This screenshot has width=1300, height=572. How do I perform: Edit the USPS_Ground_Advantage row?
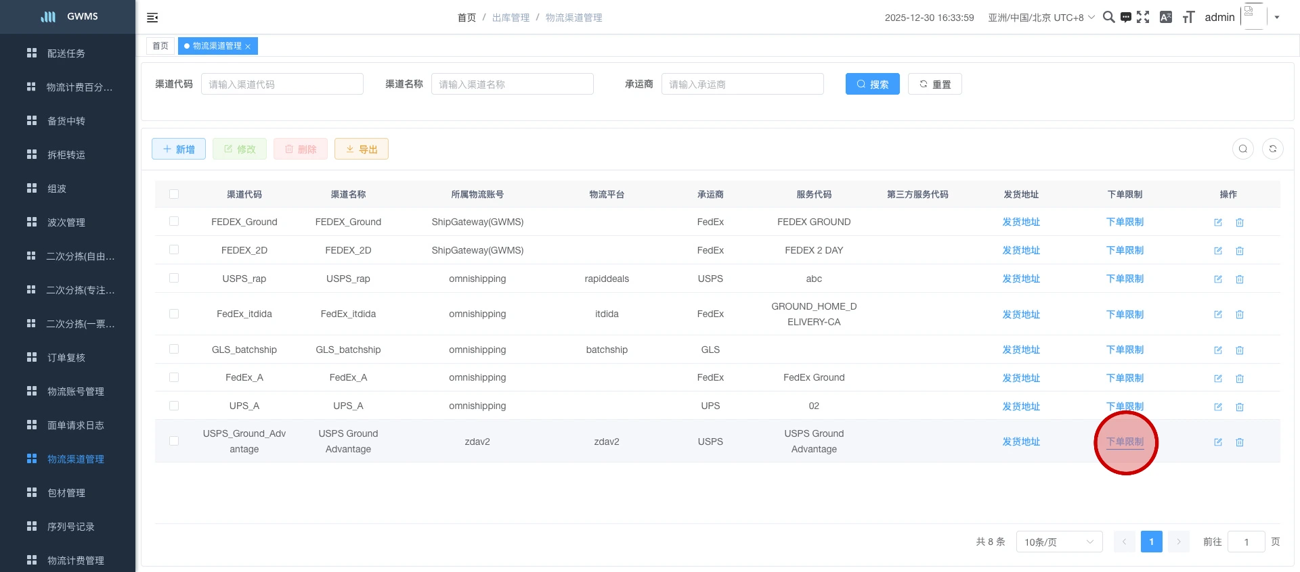click(x=1218, y=442)
